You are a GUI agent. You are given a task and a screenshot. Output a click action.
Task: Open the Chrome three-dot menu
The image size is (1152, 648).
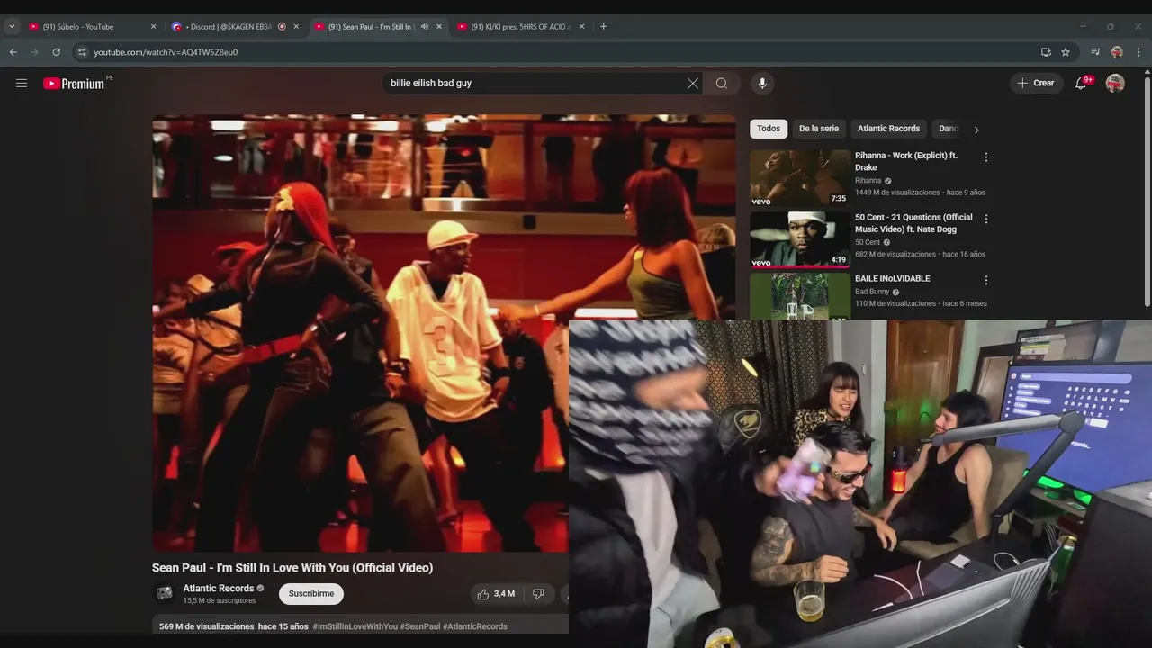pyautogui.click(x=1138, y=52)
